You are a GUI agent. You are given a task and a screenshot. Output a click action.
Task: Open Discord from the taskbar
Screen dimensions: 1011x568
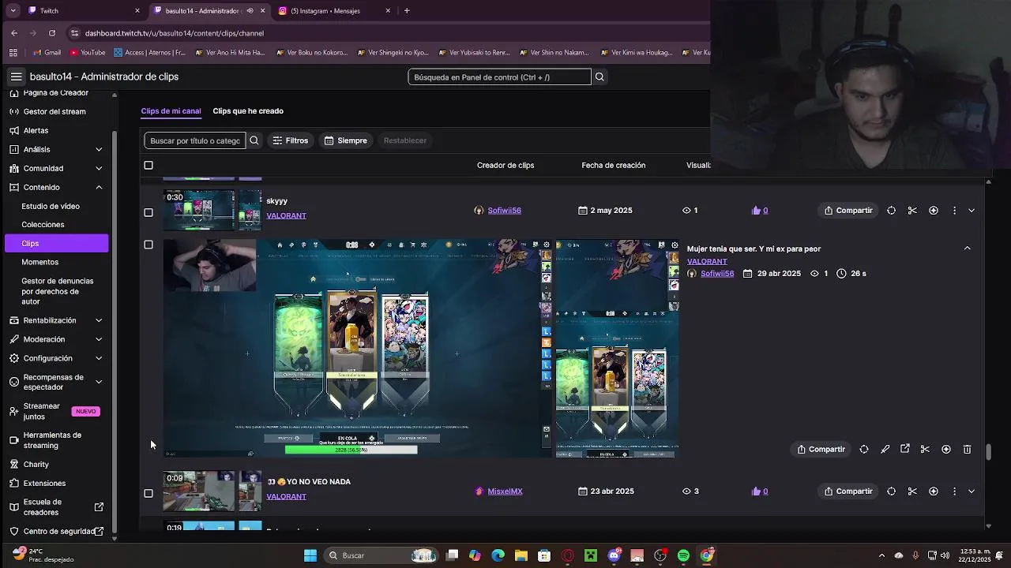point(614,555)
